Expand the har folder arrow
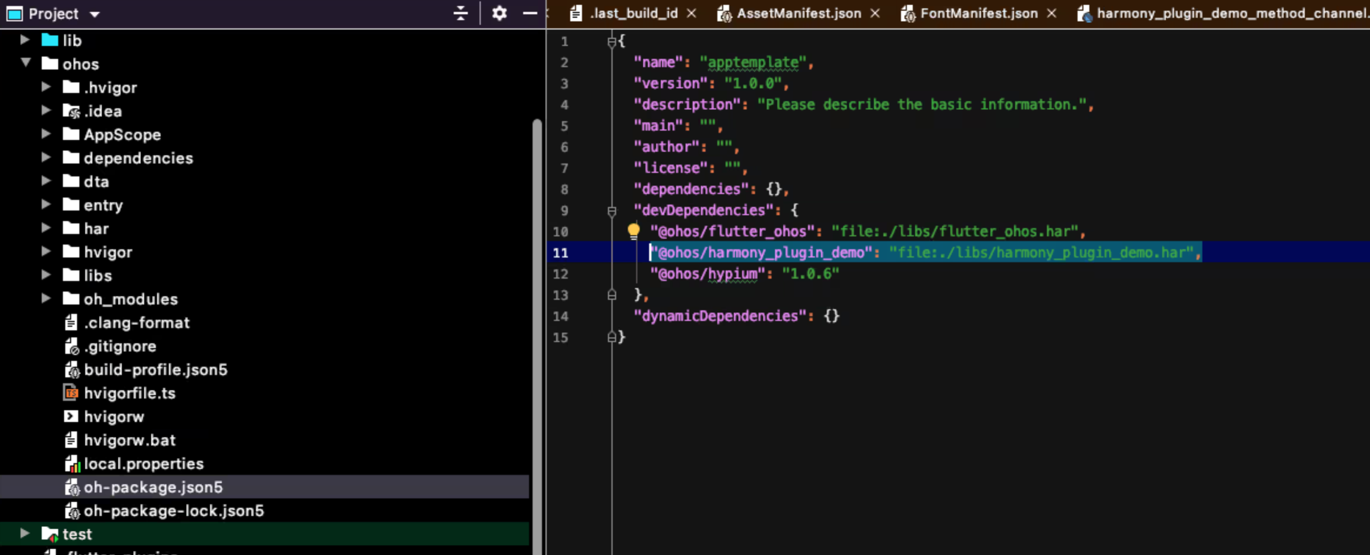The width and height of the screenshot is (1370, 555). click(x=46, y=228)
